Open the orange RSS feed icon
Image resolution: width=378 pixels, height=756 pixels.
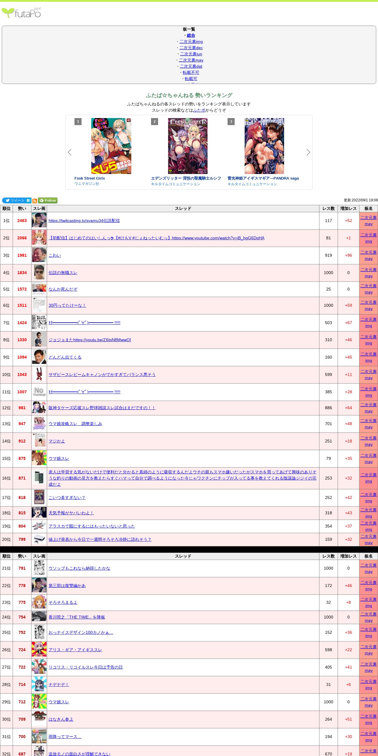point(35,201)
